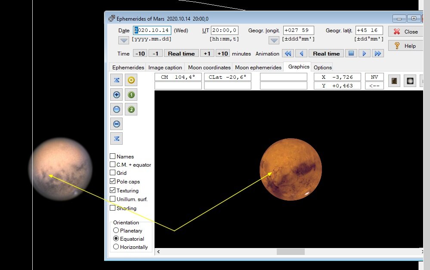Toggle the Grid checkbox
Image resolution: width=430 pixels, height=270 pixels.
click(x=113, y=173)
